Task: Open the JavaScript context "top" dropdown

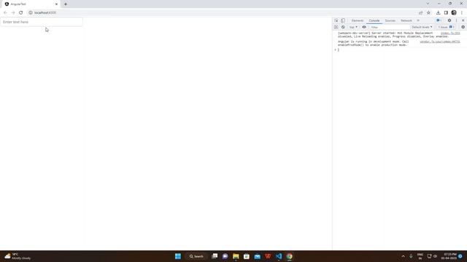Action: pyautogui.click(x=353, y=27)
